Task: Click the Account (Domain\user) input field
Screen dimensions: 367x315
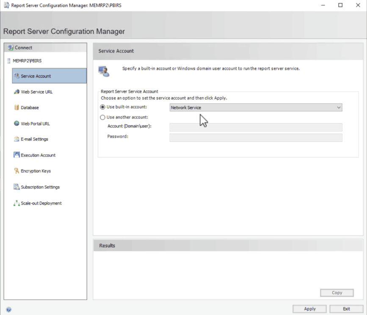Action: 256,127
